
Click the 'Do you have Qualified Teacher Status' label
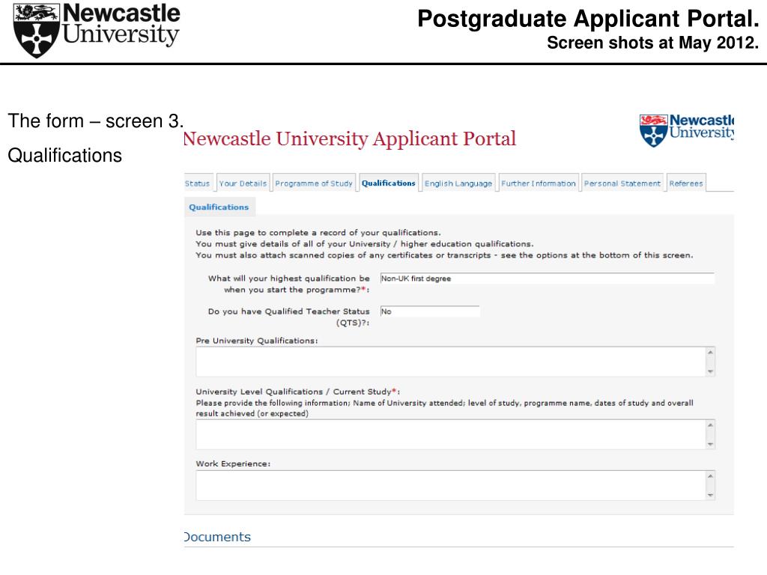288,317
